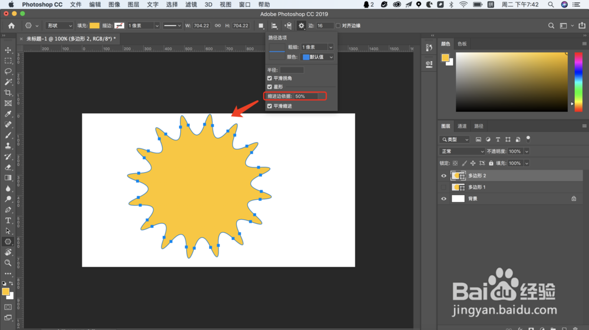
Task: Select the 多边形 1 layer thumbnail
Action: [458, 187]
